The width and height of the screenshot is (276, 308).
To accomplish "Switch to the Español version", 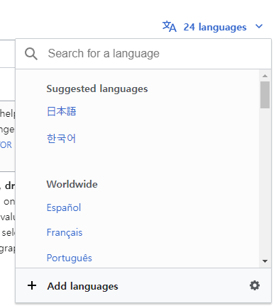I will pos(64,207).
